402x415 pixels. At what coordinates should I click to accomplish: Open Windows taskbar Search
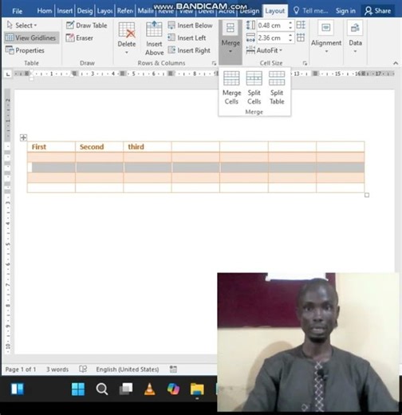point(102,389)
